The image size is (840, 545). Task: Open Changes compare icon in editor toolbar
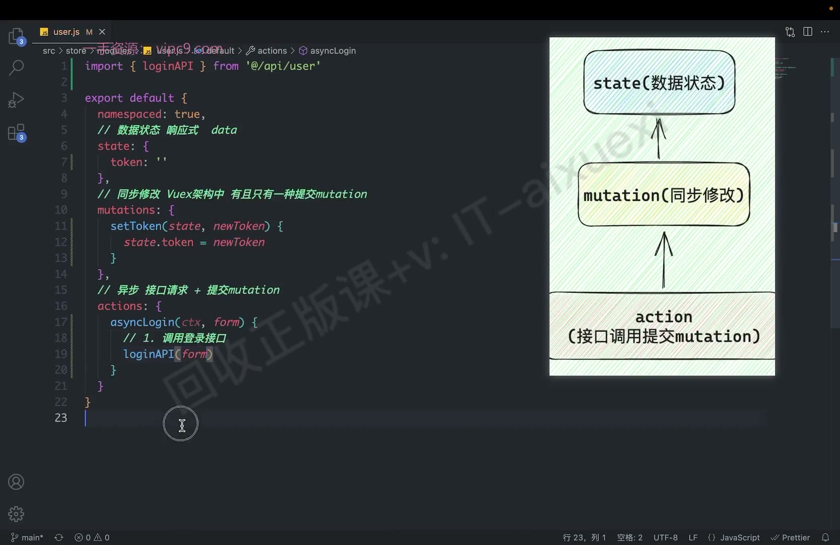click(x=790, y=32)
